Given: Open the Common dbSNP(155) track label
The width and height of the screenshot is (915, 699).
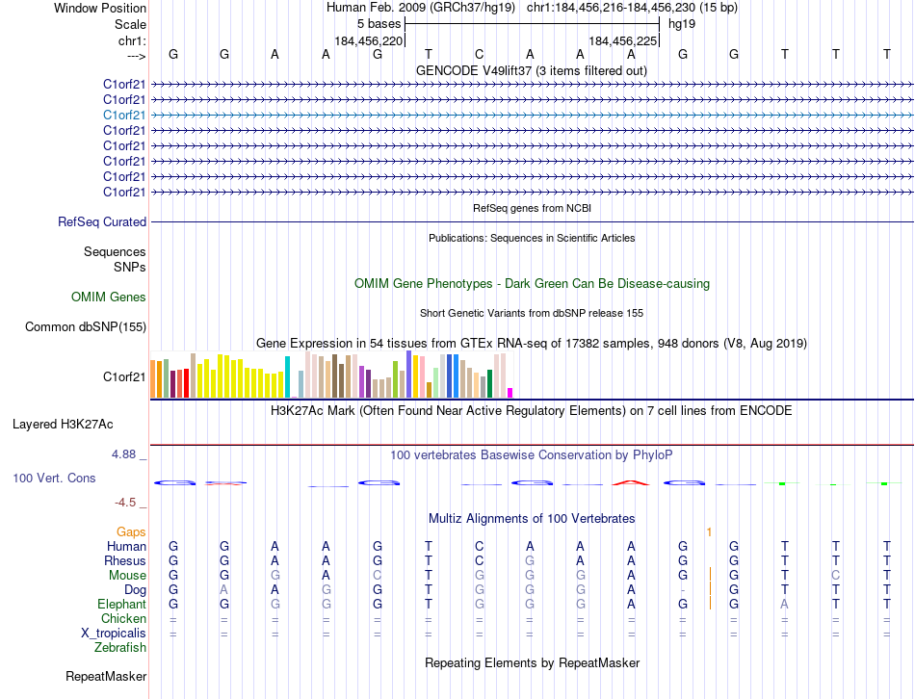Looking at the screenshot, I should tap(86, 326).
